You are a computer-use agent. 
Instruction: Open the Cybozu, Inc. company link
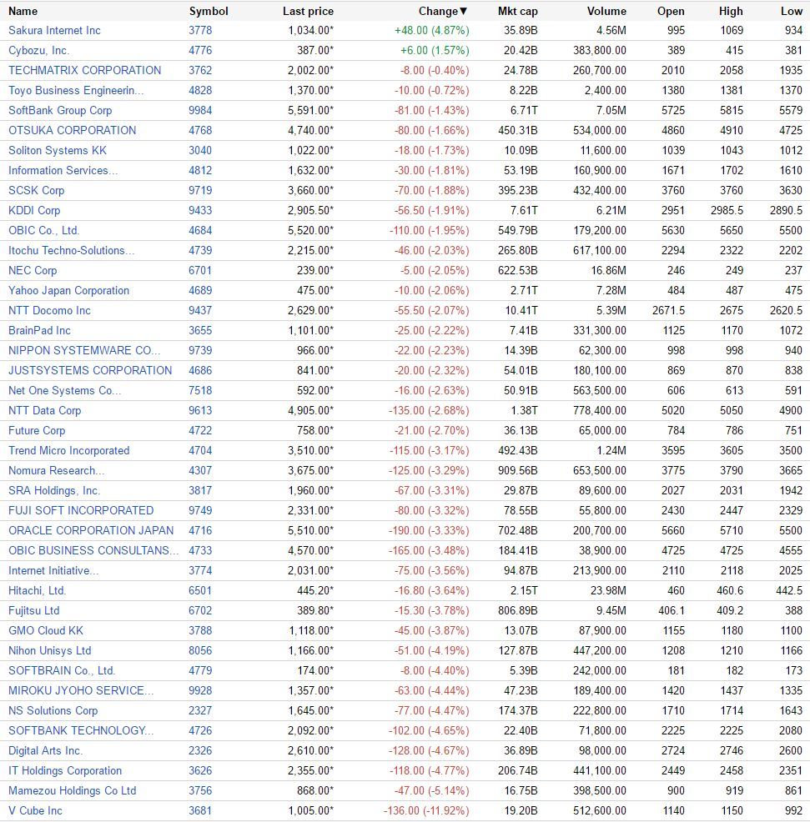click(x=39, y=50)
